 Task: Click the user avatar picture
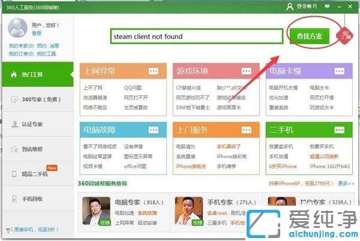[18, 28]
